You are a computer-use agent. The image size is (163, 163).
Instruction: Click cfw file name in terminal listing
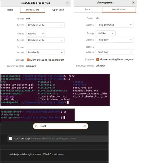tap(3, 82)
